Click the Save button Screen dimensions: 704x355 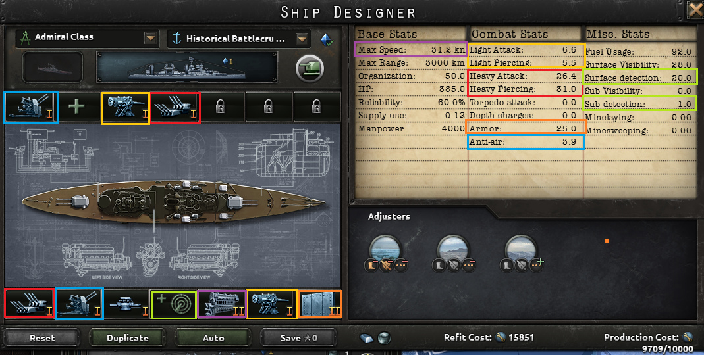(298, 338)
